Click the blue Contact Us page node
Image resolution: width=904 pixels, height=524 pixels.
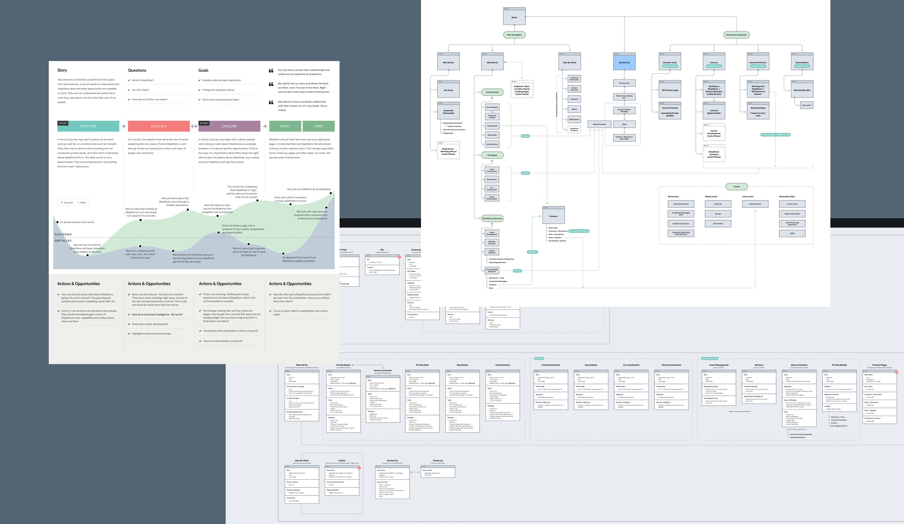624,62
